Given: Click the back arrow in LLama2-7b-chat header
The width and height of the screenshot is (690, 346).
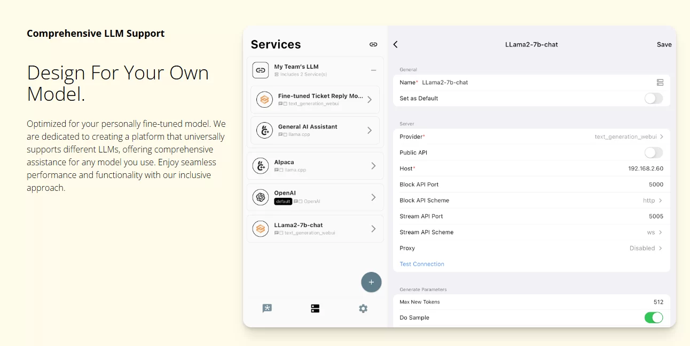Looking at the screenshot, I should [396, 45].
